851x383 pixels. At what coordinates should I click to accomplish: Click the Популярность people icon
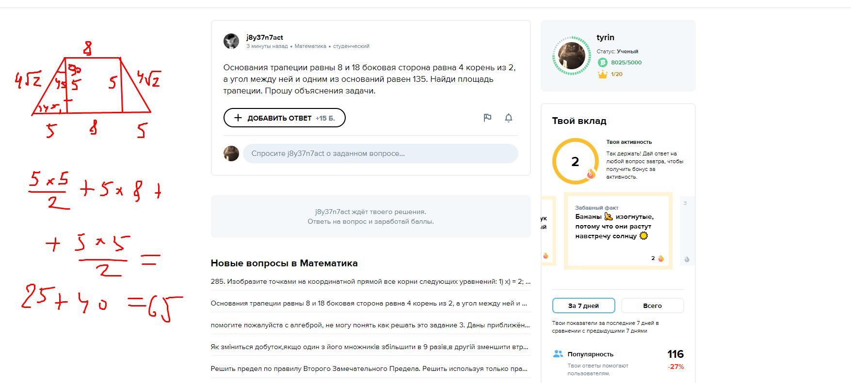tap(558, 354)
